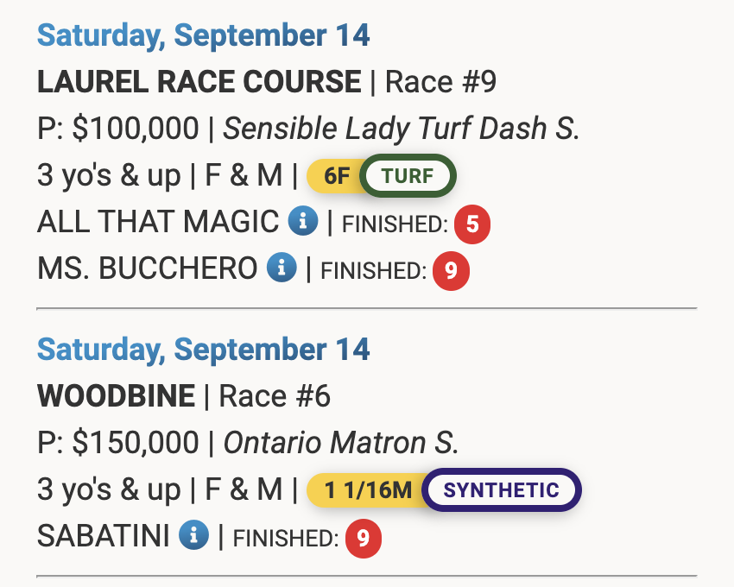The height and width of the screenshot is (587, 734).
Task: Click Saturday, September 14 heading above Woodbine
Action: click(203, 350)
